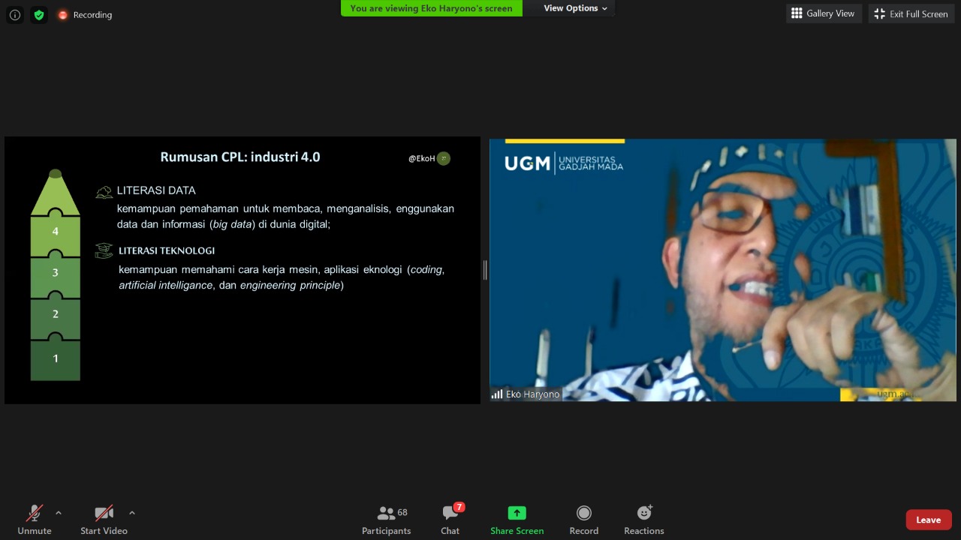Click the shared slide about Rumusan CPL
The height and width of the screenshot is (540, 961).
point(242,270)
